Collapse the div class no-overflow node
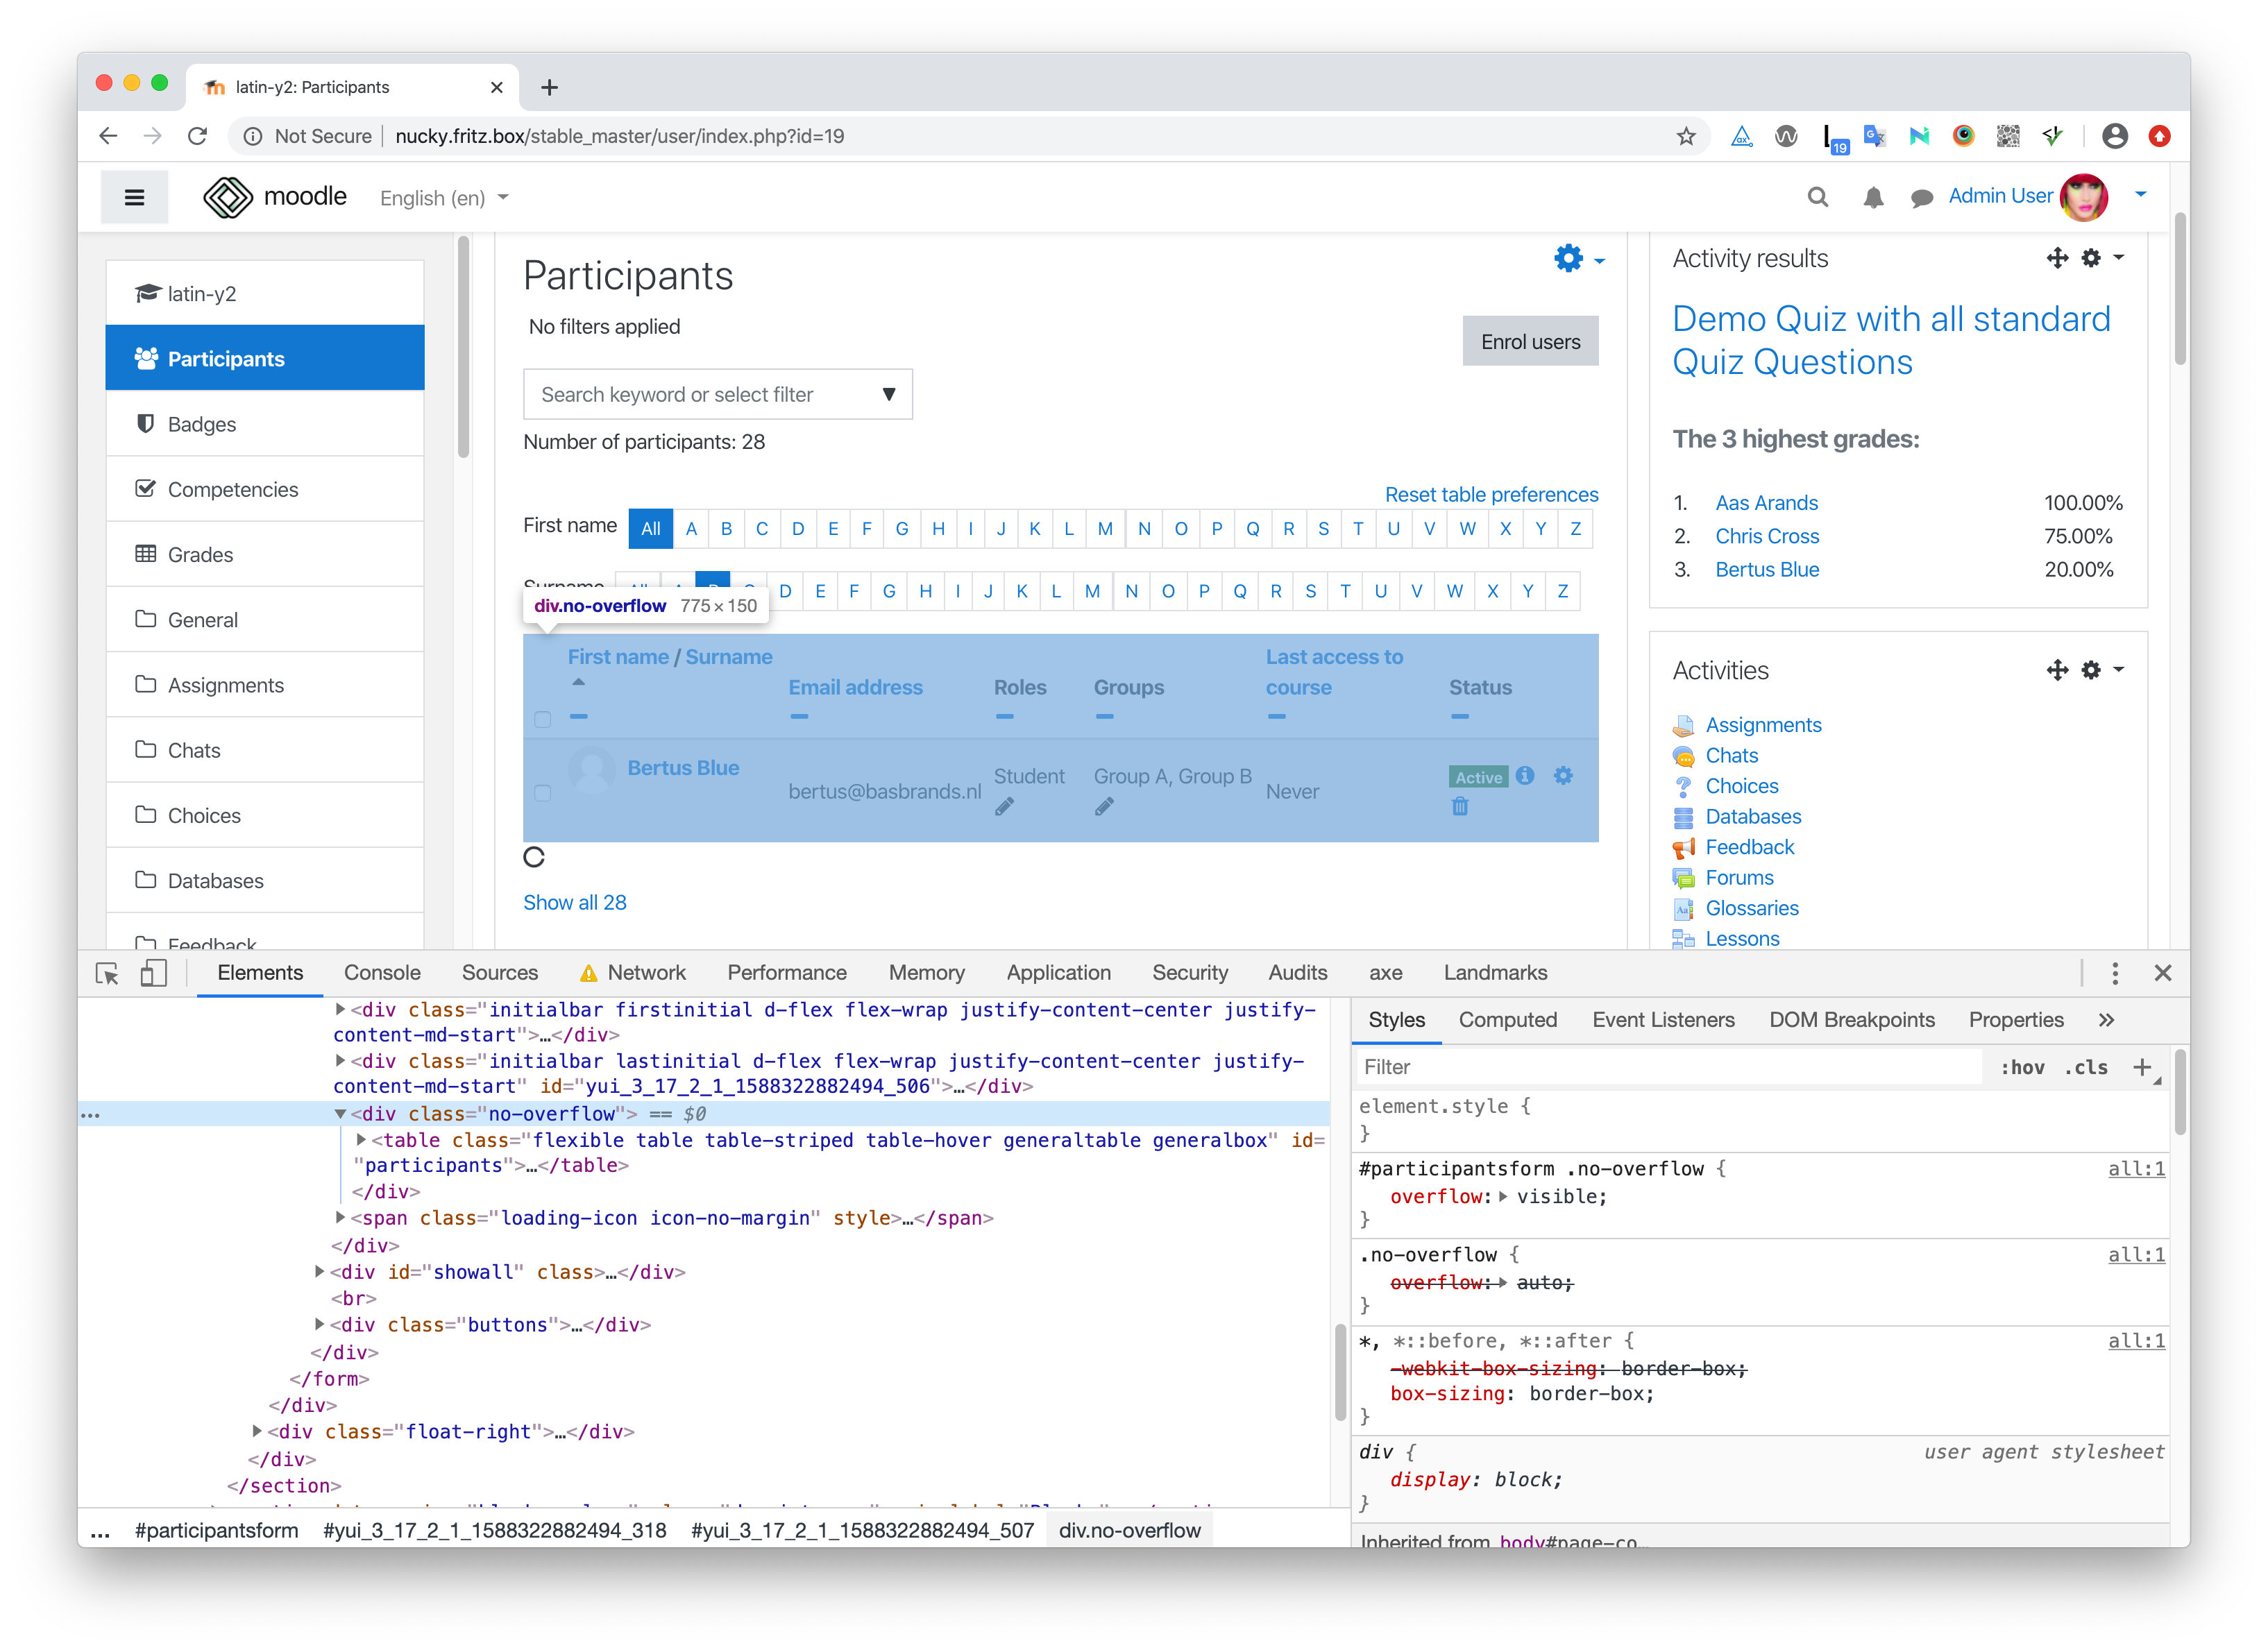Viewport: 2268px width, 1650px height. tap(340, 1113)
